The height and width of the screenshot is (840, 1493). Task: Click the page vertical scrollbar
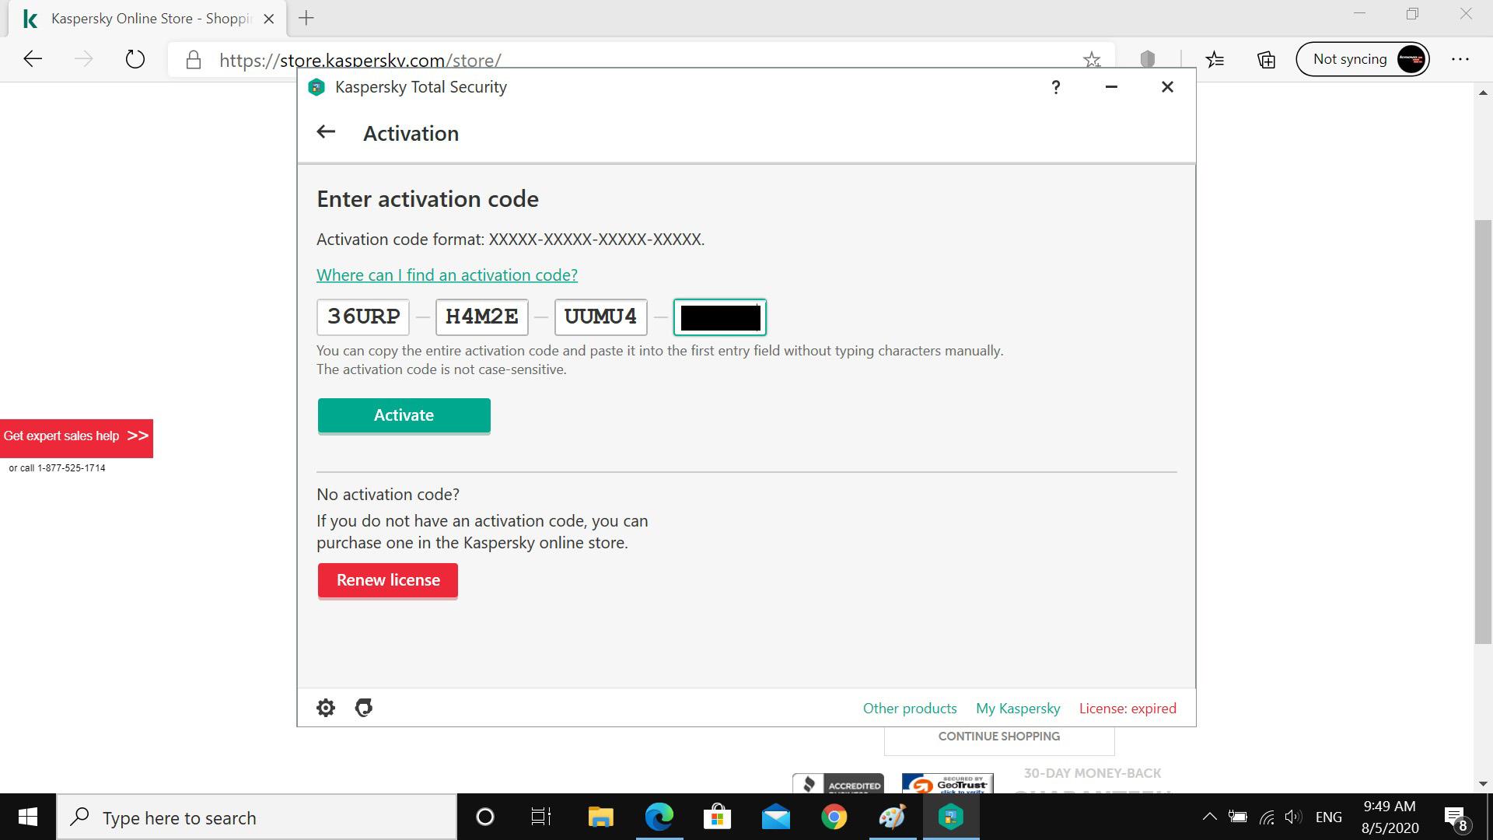(x=1483, y=432)
